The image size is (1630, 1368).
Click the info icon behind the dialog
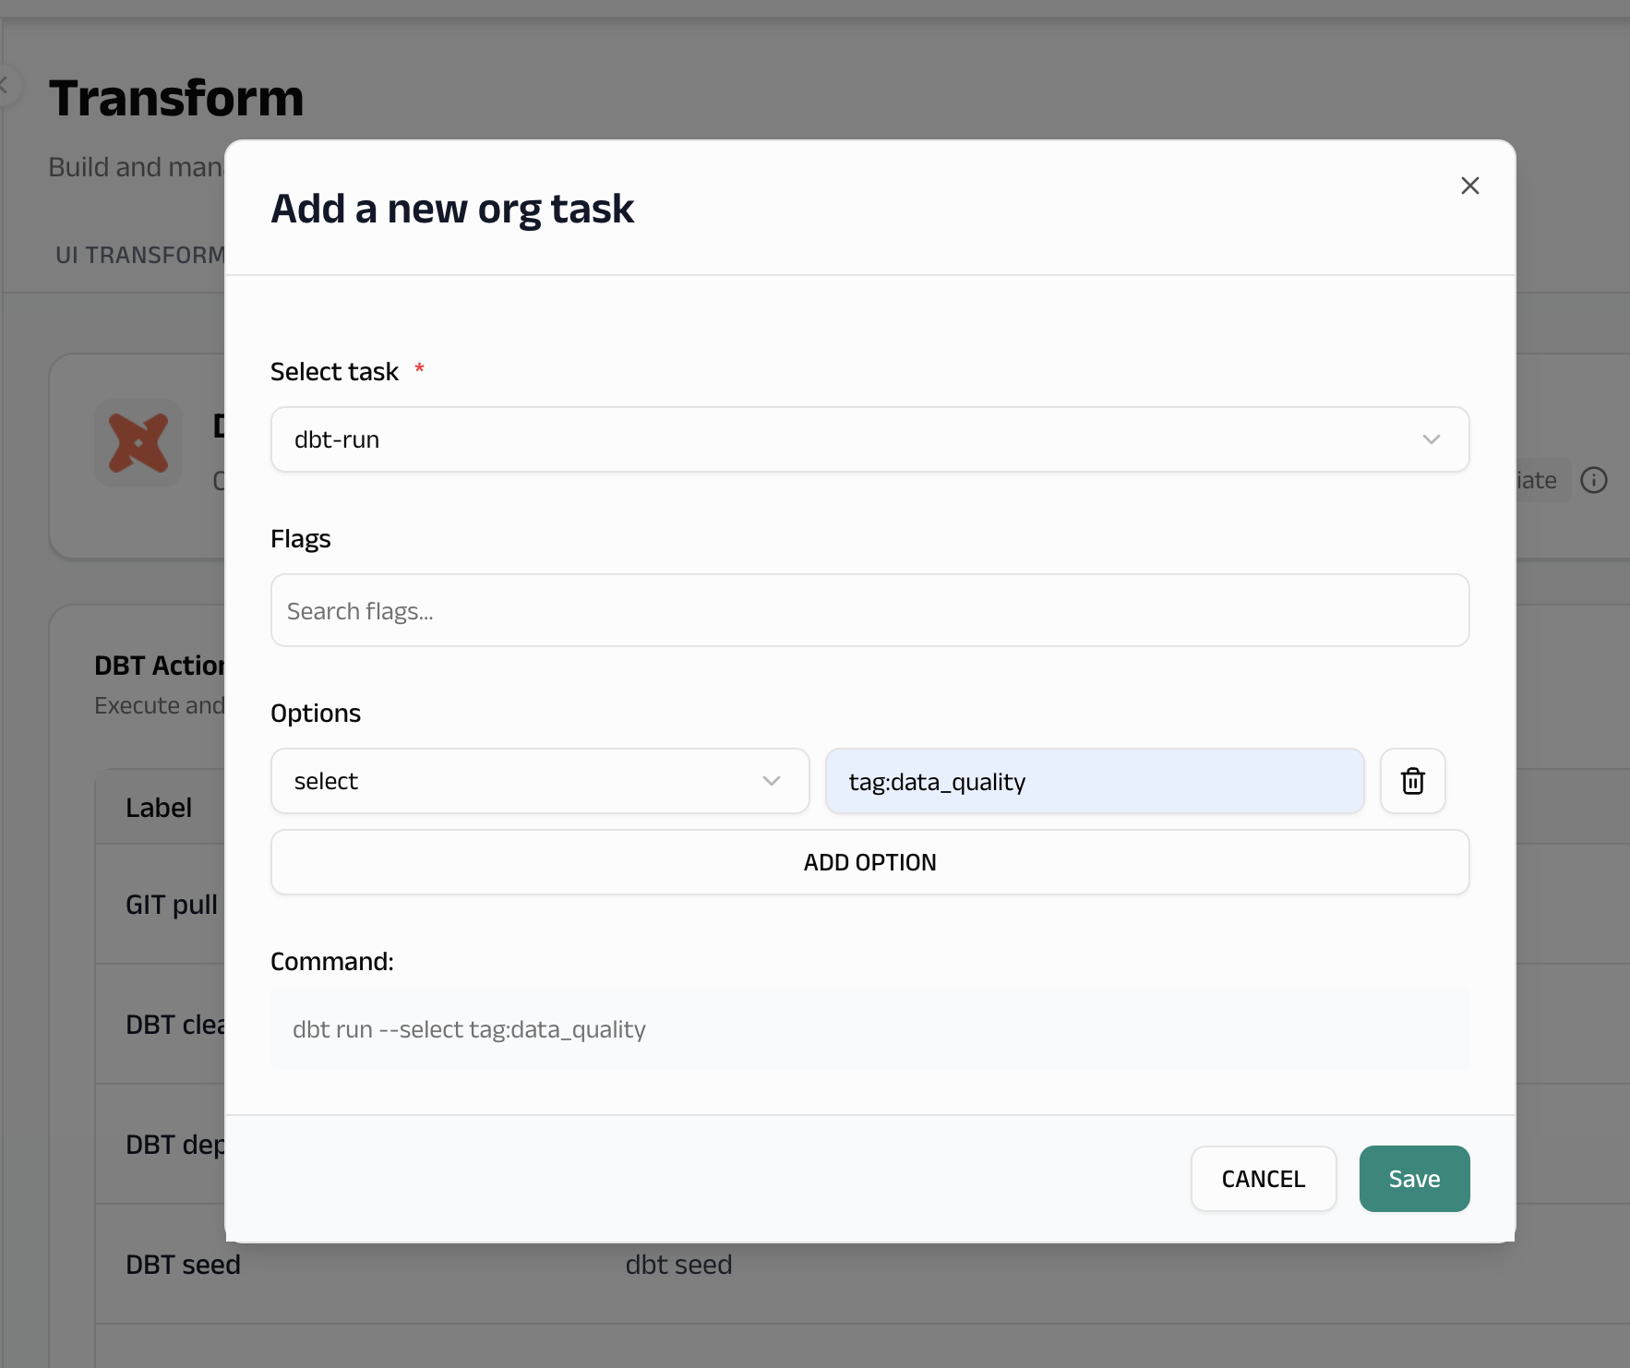1594,480
